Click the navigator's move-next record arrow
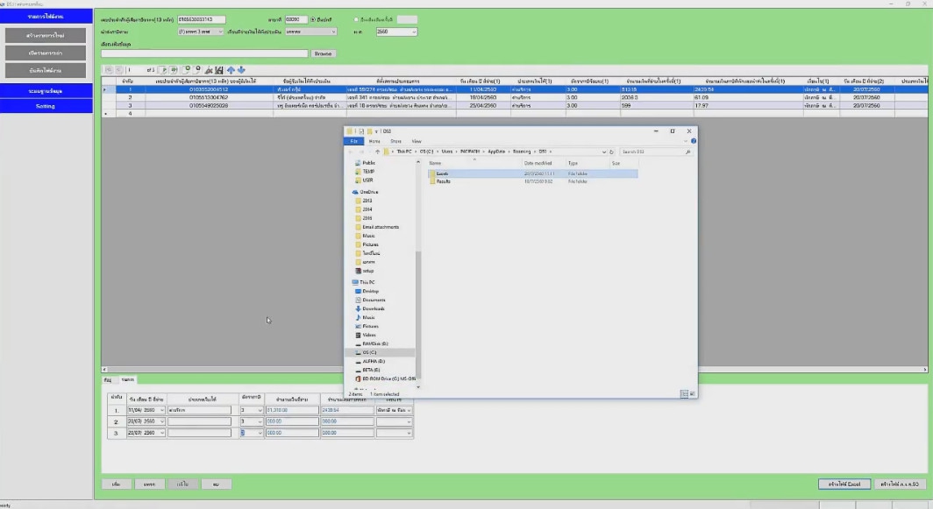Image resolution: width=933 pixels, height=509 pixels. (x=162, y=70)
